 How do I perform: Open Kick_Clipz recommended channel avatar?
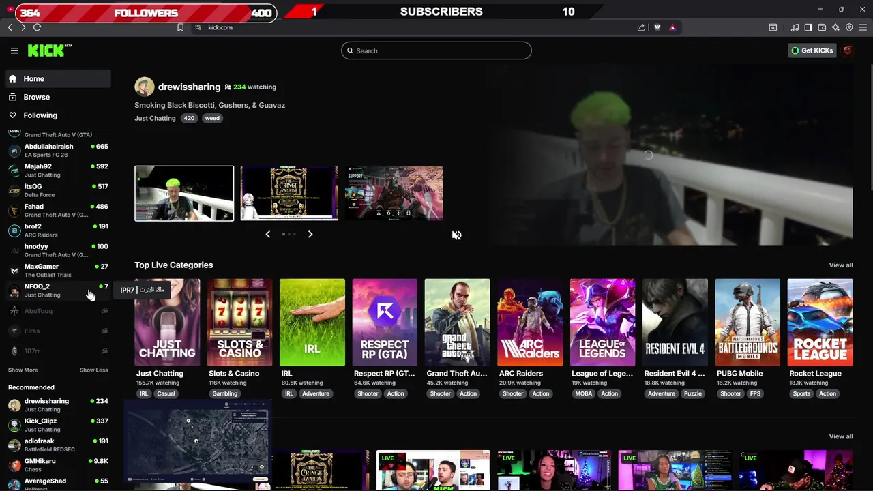tap(14, 425)
